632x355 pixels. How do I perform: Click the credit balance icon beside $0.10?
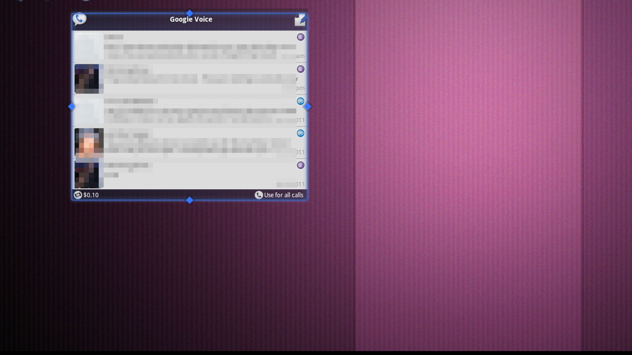tap(78, 195)
